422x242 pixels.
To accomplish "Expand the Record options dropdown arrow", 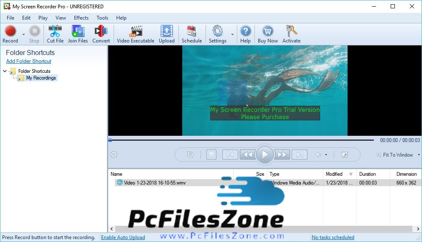I will click(23, 35).
